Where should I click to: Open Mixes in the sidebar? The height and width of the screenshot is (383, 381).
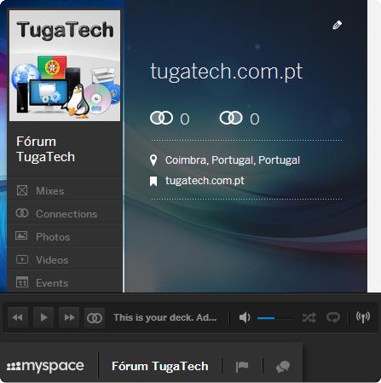(x=65, y=190)
